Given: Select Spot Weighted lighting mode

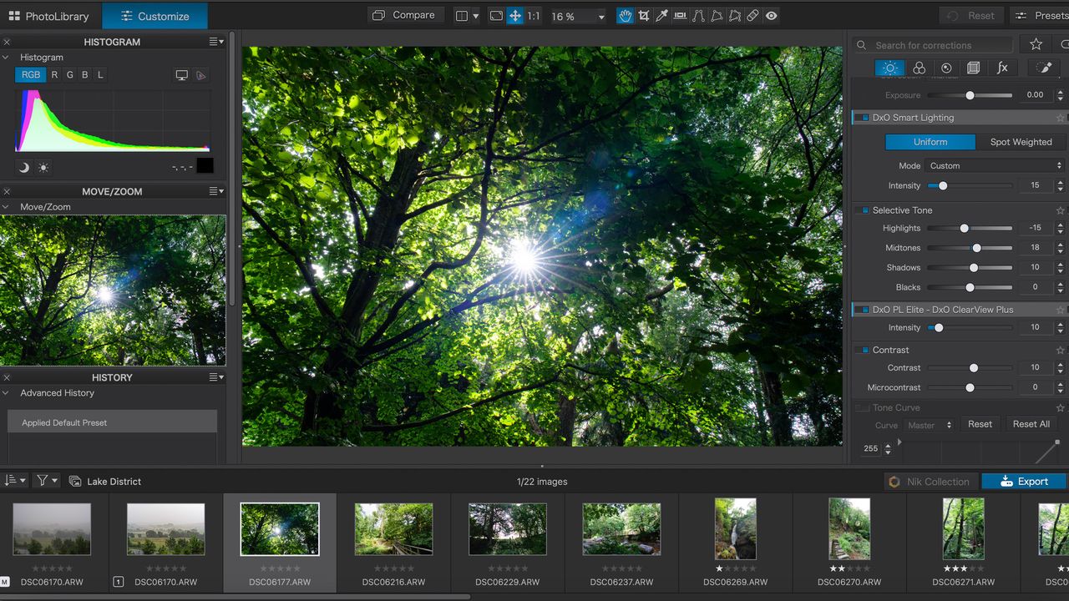Looking at the screenshot, I should pos(1021,142).
